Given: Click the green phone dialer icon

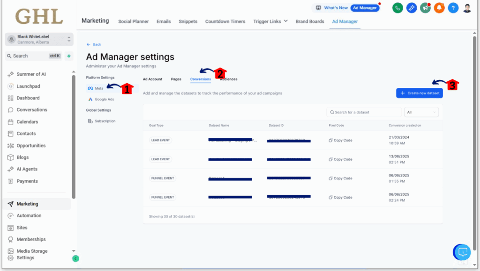Looking at the screenshot, I should point(397,8).
